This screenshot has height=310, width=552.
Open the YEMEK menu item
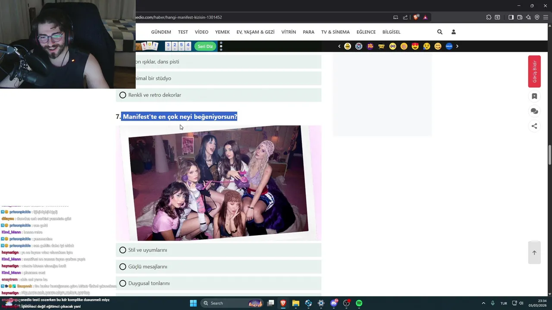point(223,32)
